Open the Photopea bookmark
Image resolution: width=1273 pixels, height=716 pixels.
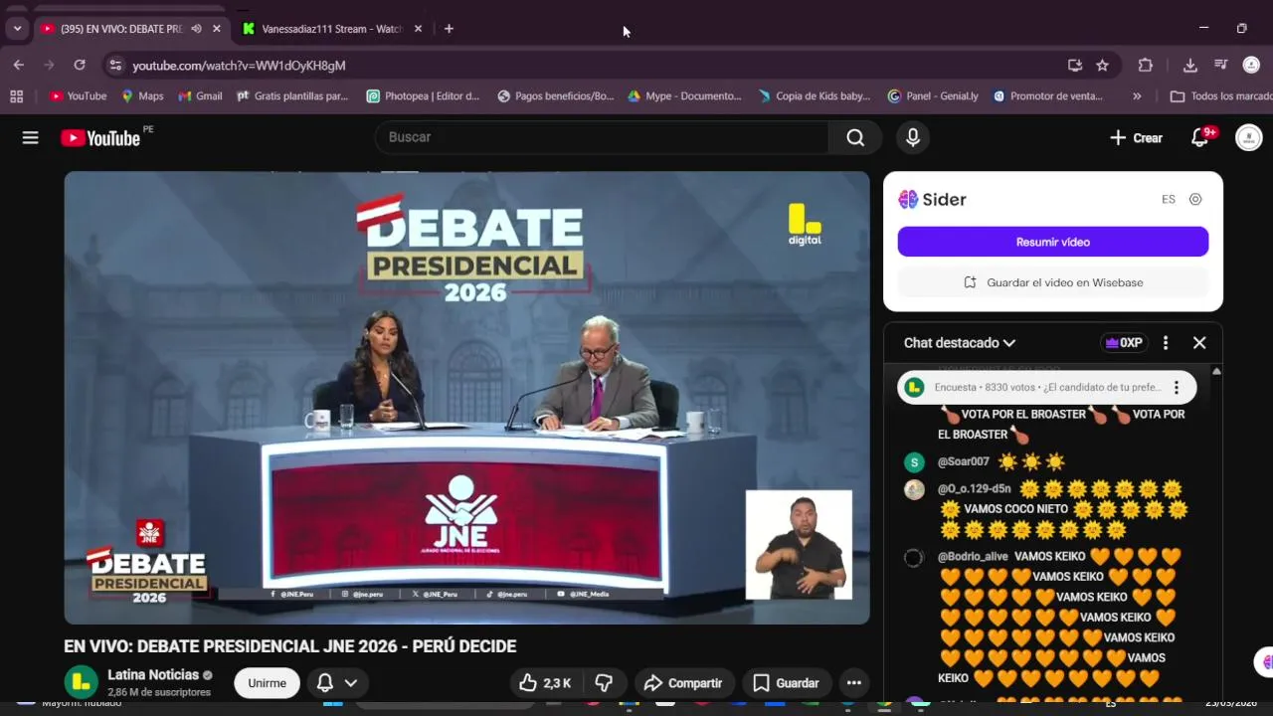tap(423, 96)
